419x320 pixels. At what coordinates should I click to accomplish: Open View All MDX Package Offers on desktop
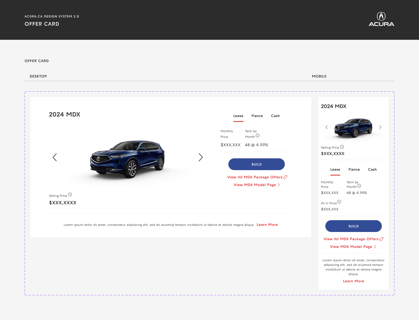255,177
